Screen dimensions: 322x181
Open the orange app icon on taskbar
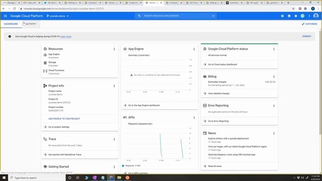click(127, 177)
